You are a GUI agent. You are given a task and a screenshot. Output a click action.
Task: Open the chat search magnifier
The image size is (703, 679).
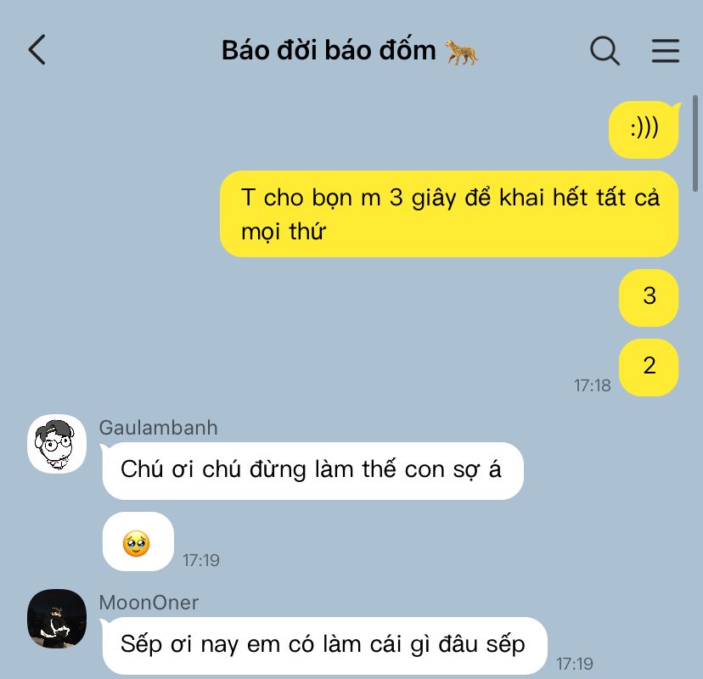605,51
